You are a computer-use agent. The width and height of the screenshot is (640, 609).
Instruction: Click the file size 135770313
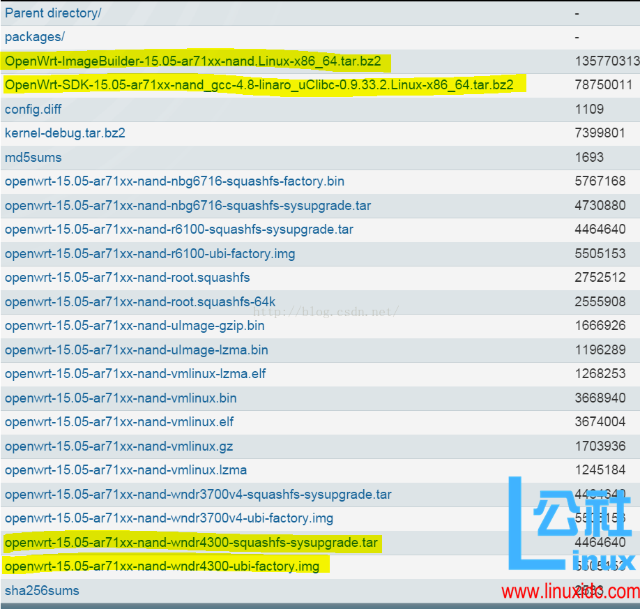(607, 61)
